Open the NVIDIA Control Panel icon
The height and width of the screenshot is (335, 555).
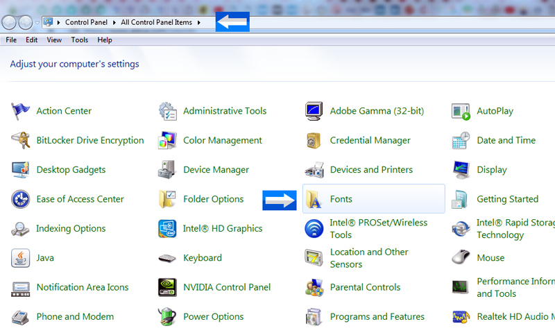tap(167, 287)
